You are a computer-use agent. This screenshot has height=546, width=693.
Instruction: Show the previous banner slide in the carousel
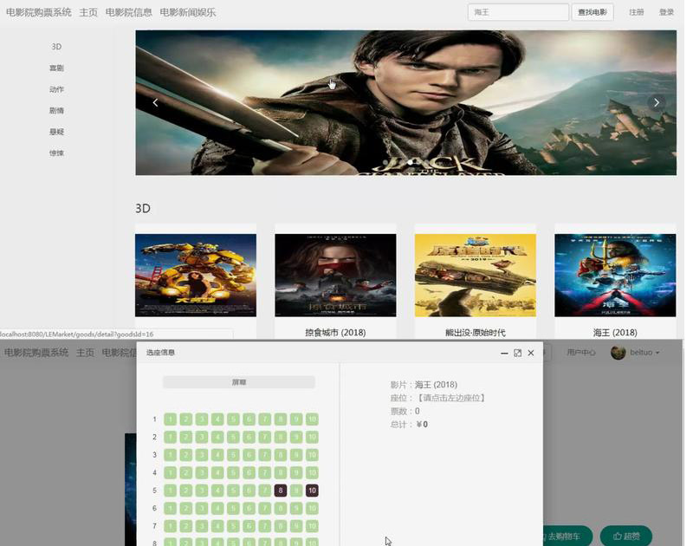(x=155, y=102)
